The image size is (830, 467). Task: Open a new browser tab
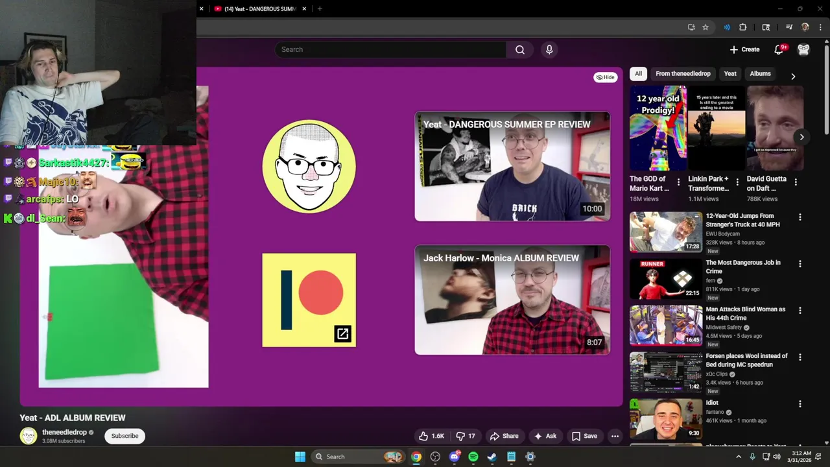coord(320,8)
